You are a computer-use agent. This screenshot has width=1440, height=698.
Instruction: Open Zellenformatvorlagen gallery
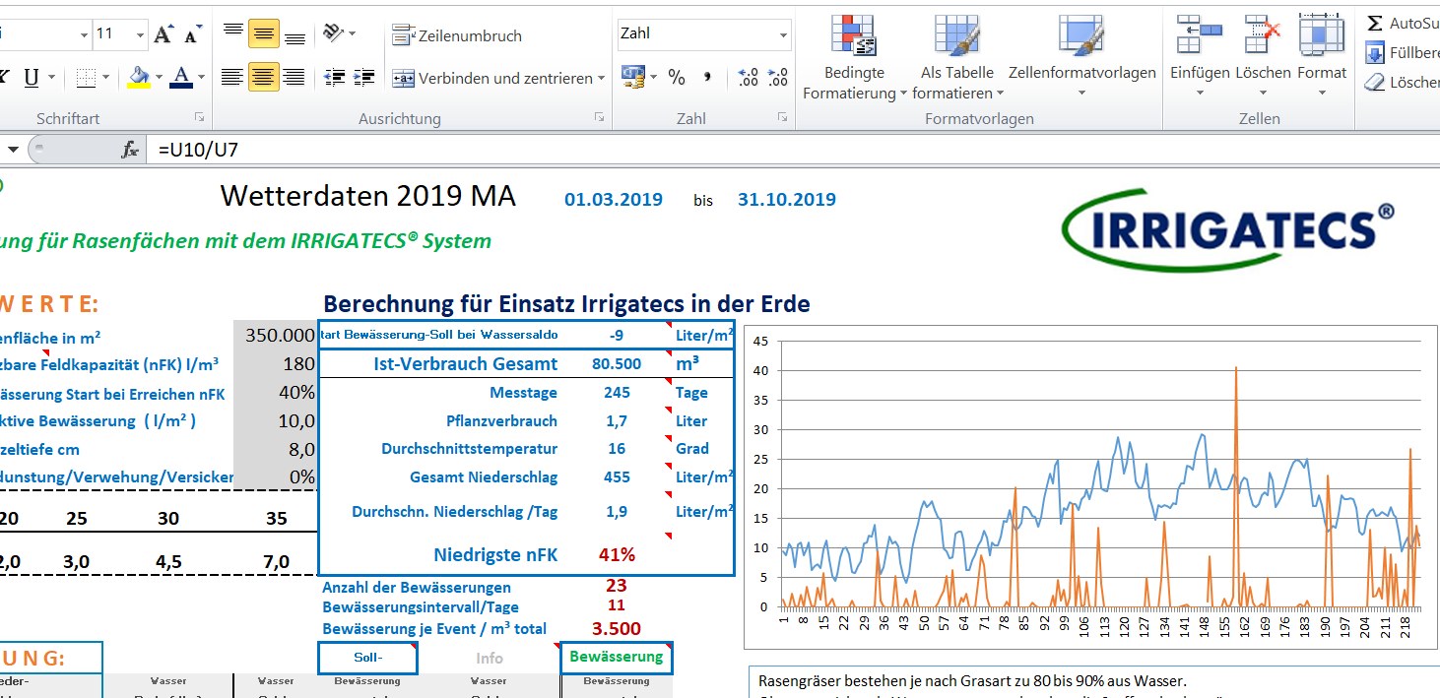1081,57
